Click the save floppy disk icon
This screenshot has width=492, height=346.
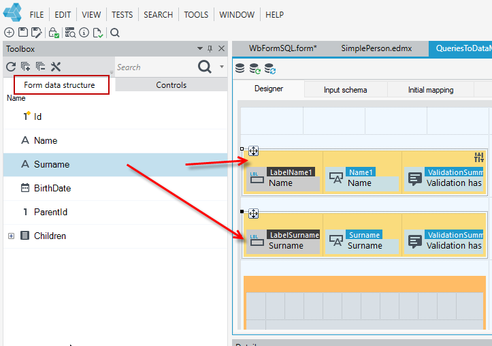click(23, 32)
